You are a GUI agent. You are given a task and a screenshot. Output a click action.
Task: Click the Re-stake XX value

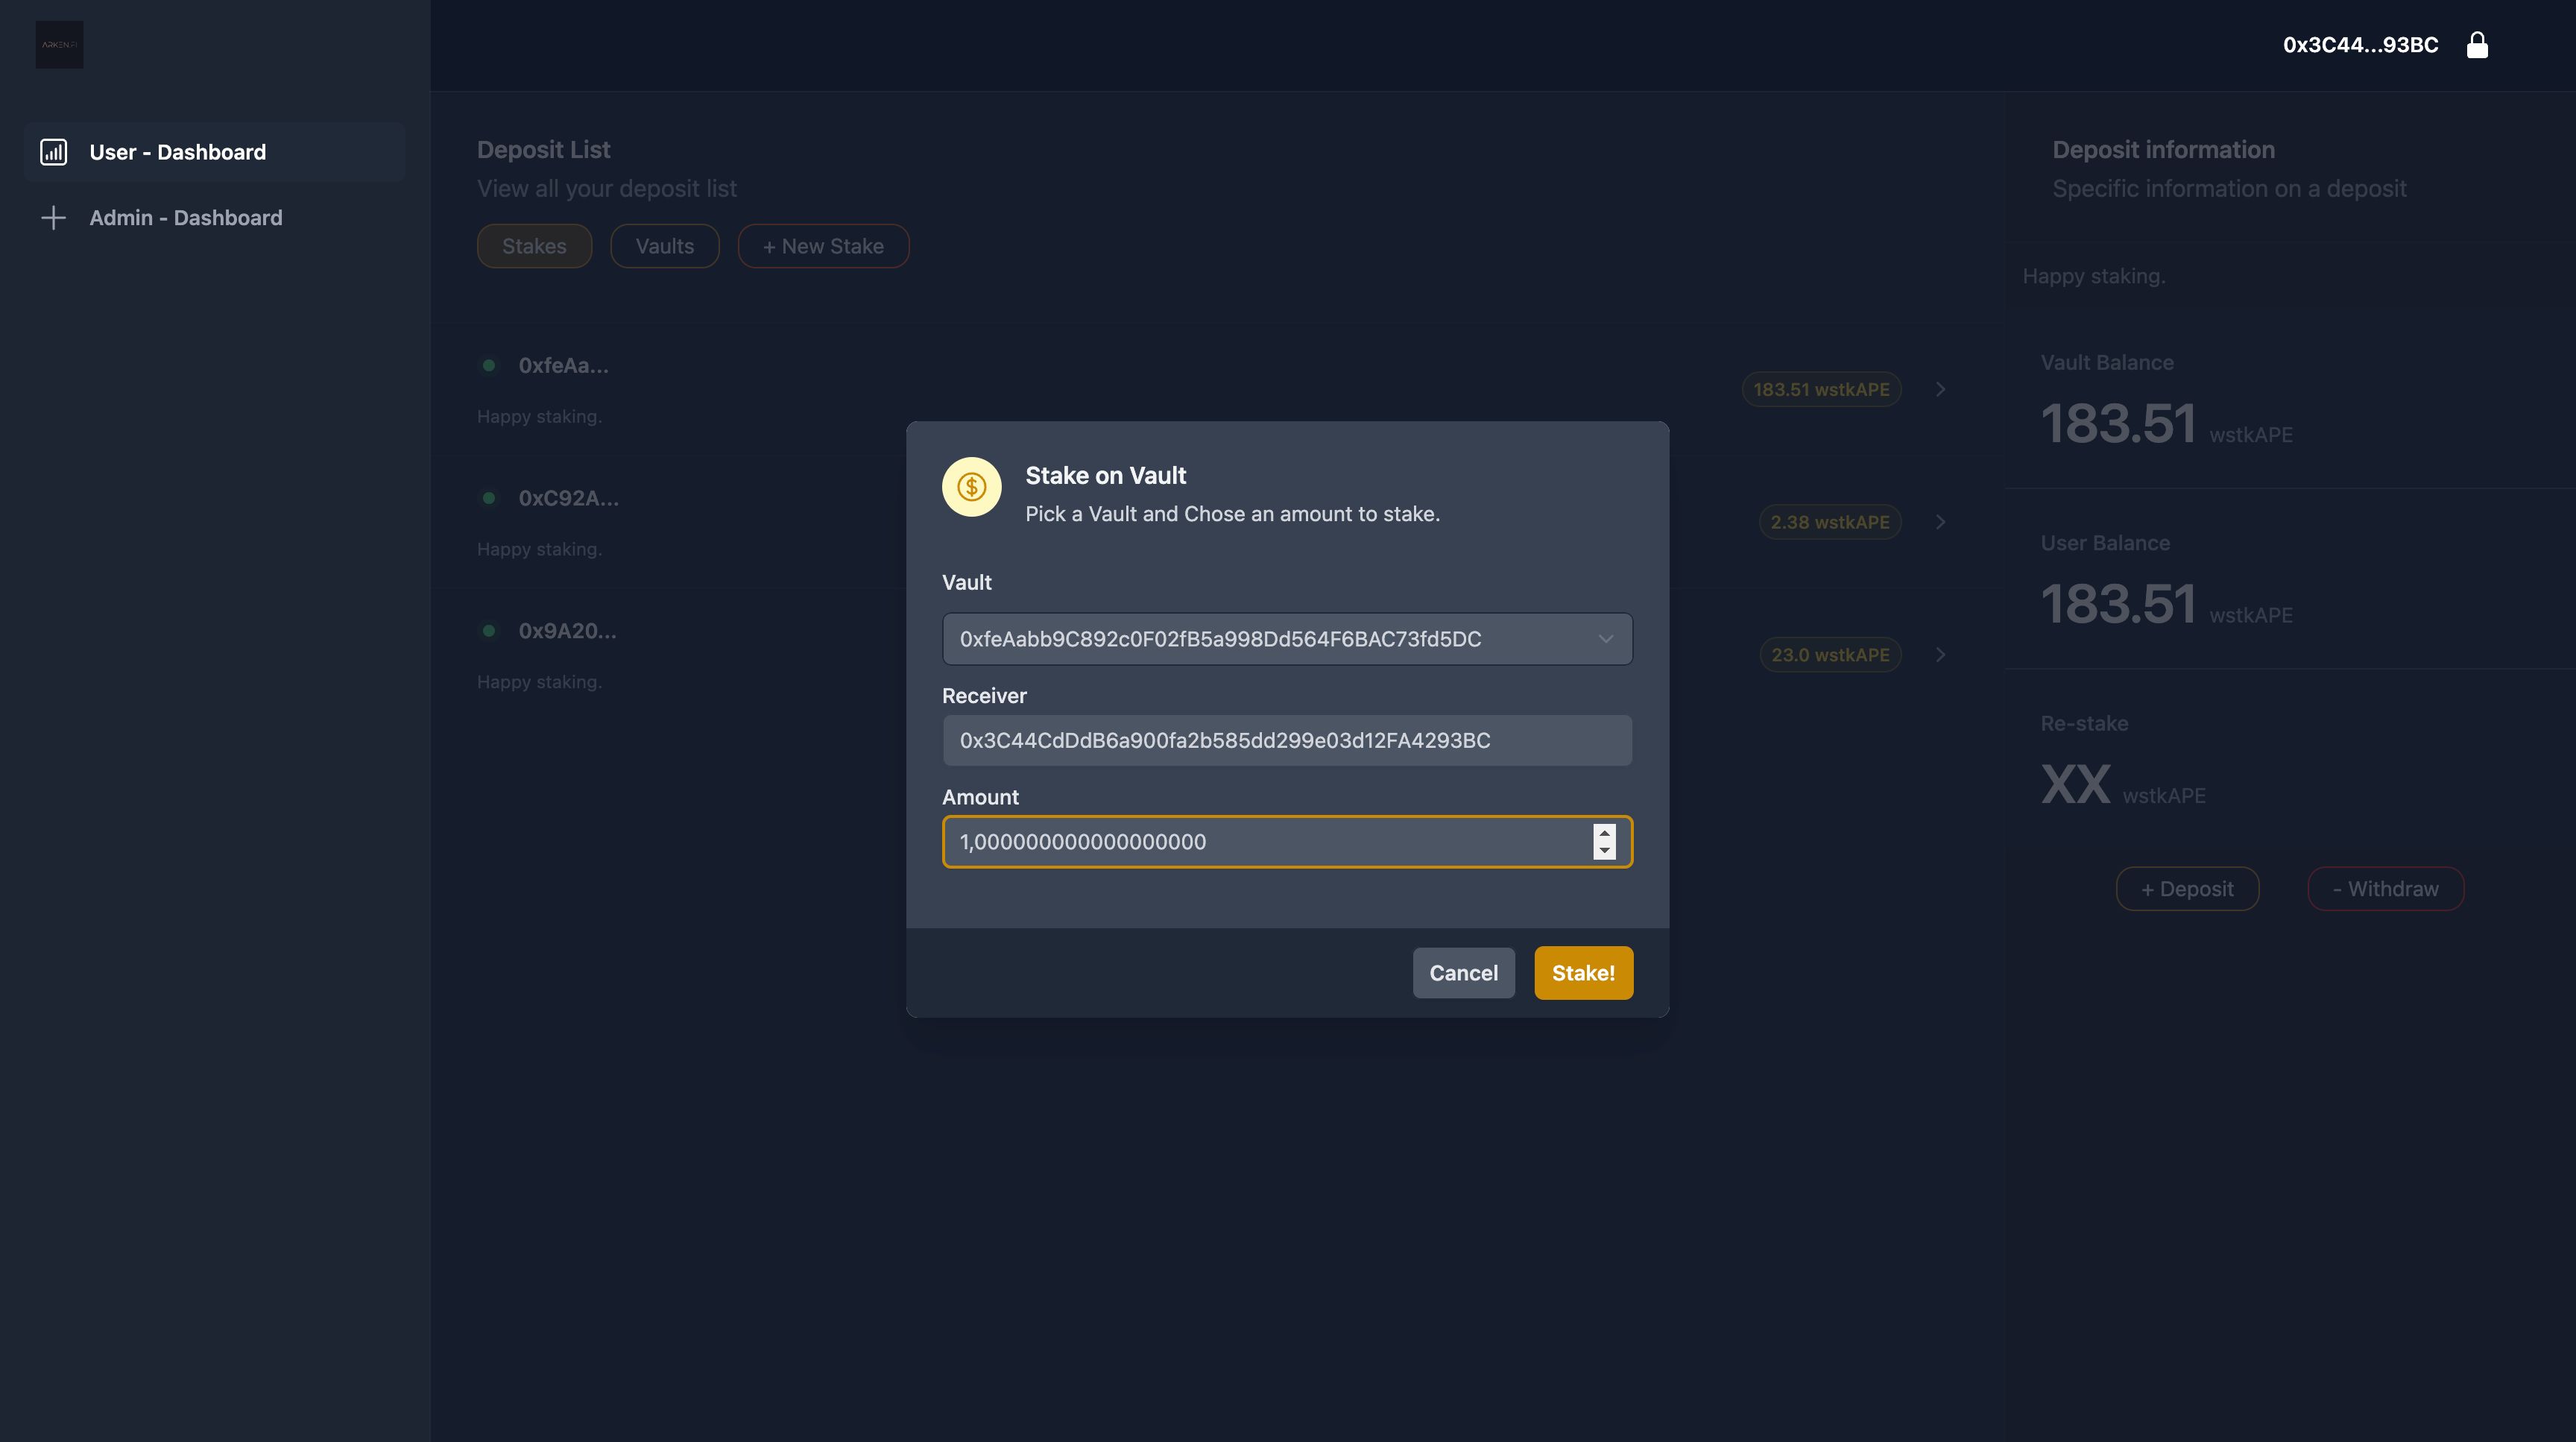tap(2075, 785)
